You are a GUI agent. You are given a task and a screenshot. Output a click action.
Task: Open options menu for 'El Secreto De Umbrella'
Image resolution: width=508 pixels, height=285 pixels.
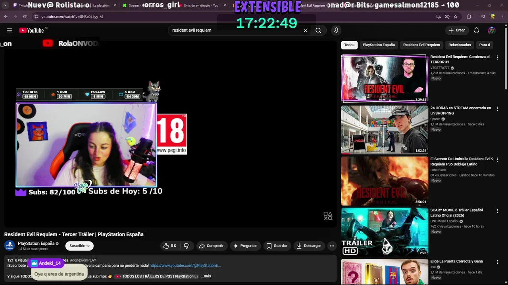(x=497, y=160)
